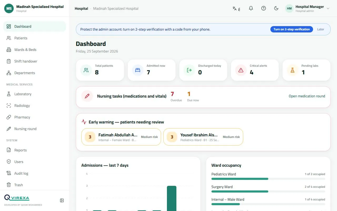Image resolution: width=337 pixels, height=211 pixels.
Task: Click the Wards & Beds building icon
Action: [x=9, y=50]
